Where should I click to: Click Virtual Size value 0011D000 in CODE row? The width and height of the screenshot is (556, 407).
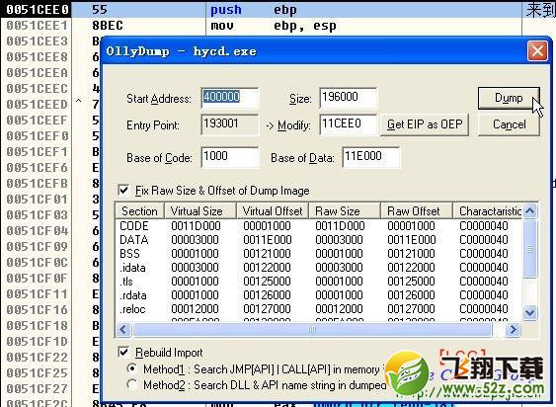pos(196,225)
